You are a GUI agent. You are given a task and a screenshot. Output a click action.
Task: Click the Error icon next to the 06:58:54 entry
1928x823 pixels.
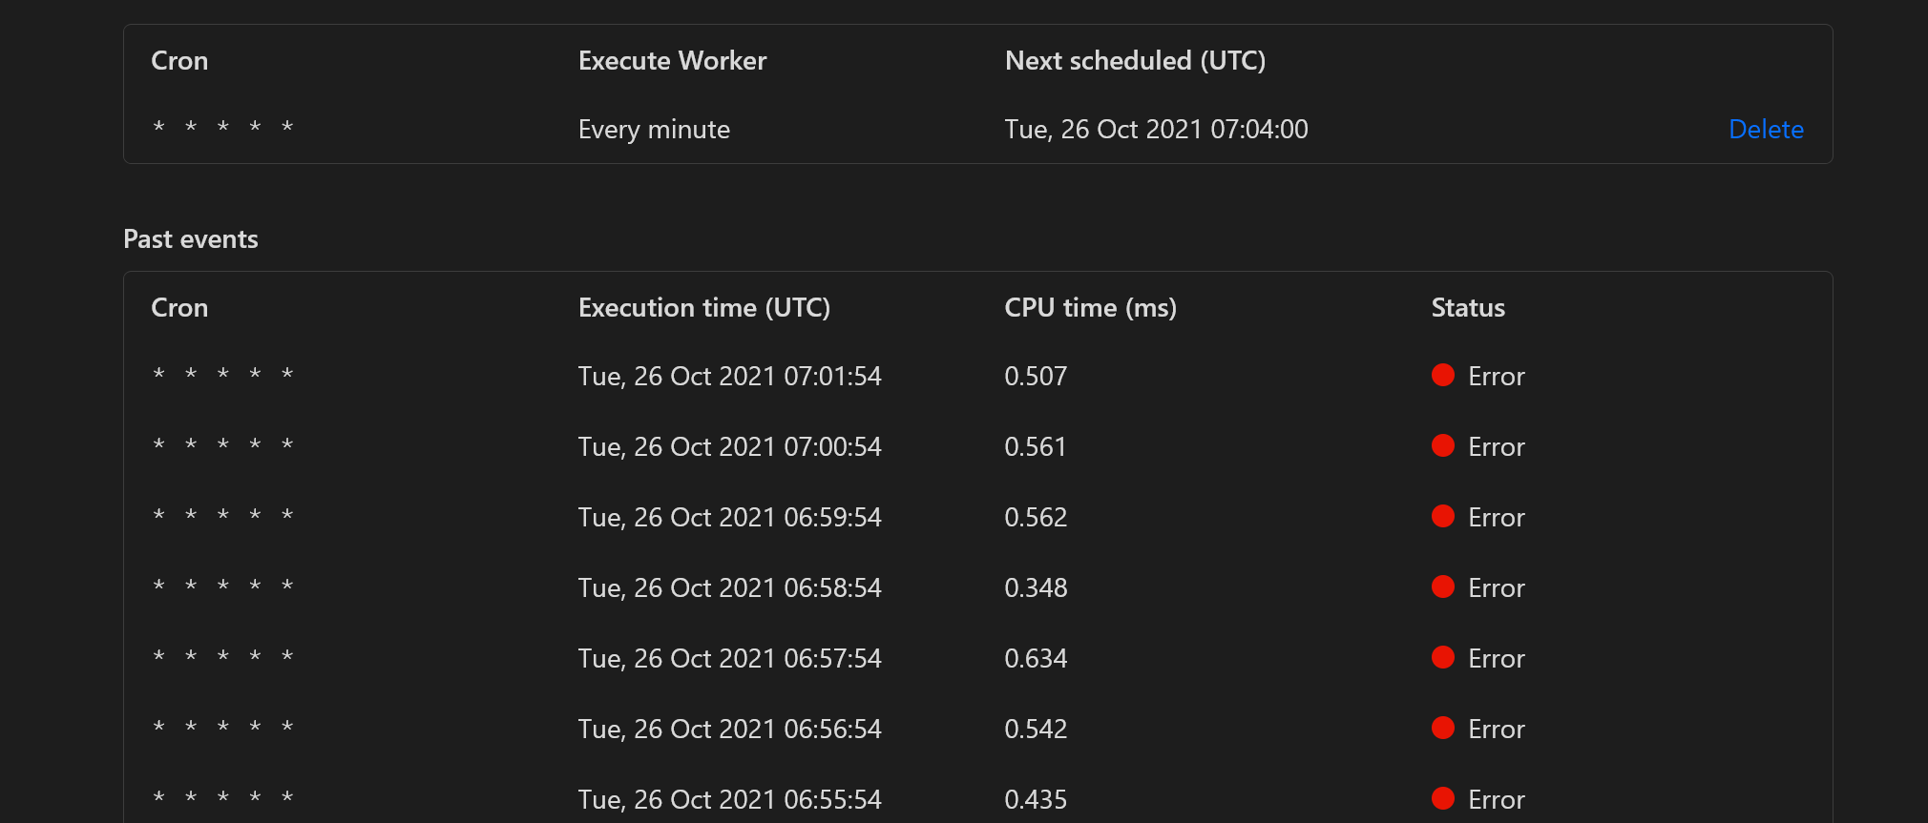(x=1442, y=586)
